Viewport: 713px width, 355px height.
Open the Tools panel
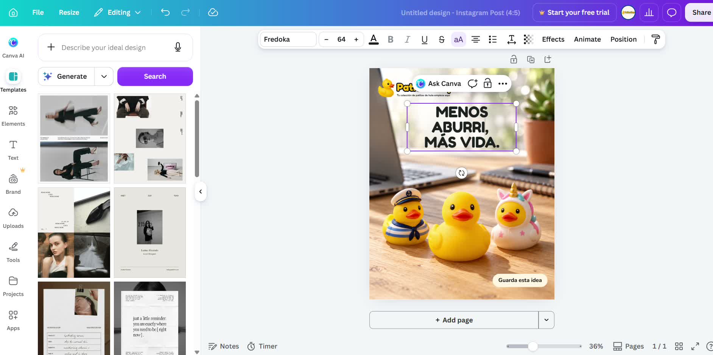tap(13, 252)
